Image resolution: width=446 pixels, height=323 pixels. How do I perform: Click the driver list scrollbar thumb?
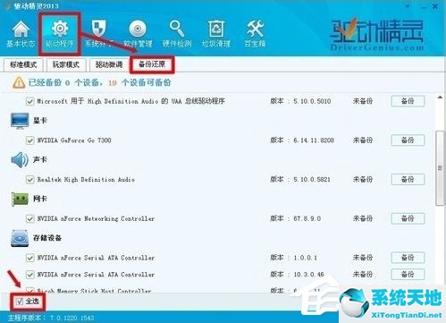(x=440, y=168)
